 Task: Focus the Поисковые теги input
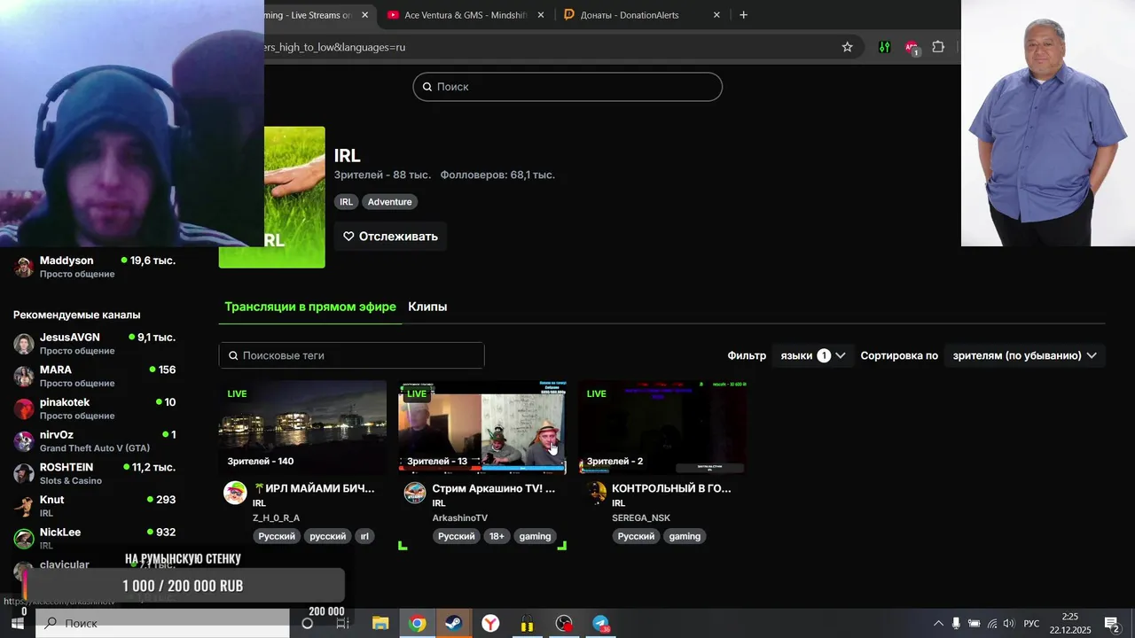click(x=351, y=355)
